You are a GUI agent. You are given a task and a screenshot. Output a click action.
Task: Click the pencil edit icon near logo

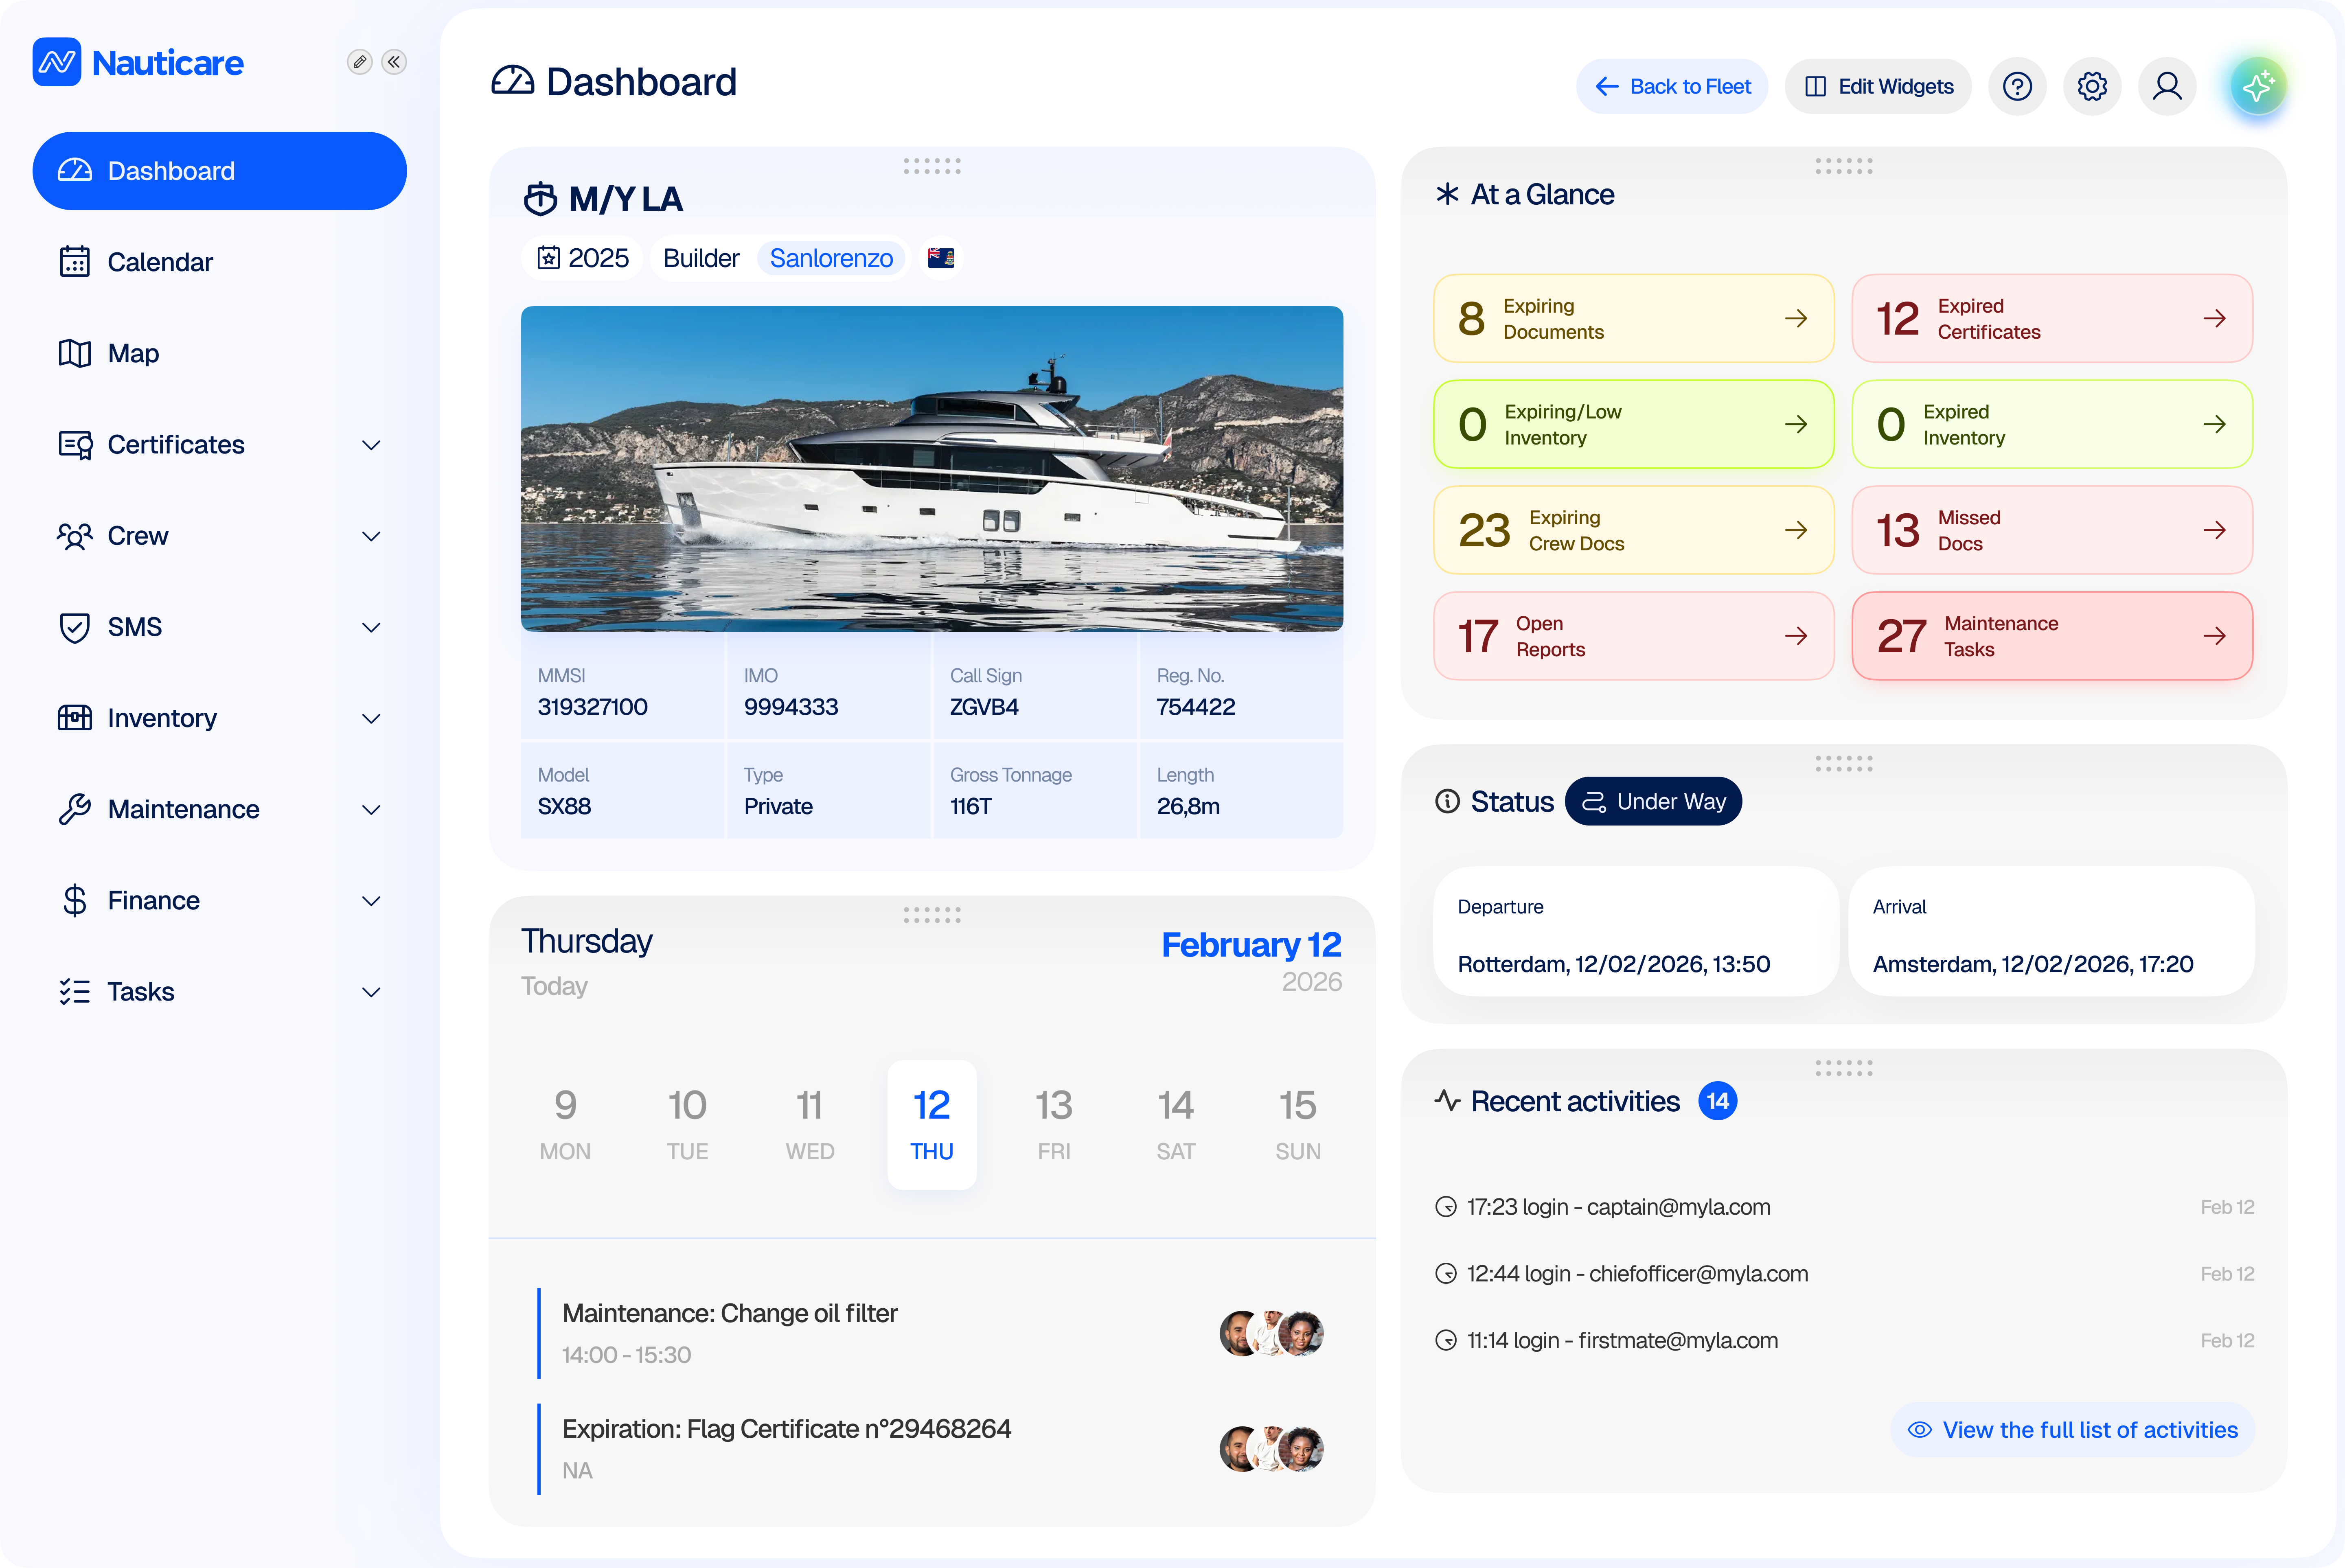359,62
